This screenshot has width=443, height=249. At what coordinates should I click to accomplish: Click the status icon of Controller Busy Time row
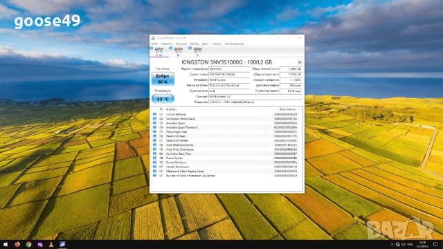tap(154, 154)
